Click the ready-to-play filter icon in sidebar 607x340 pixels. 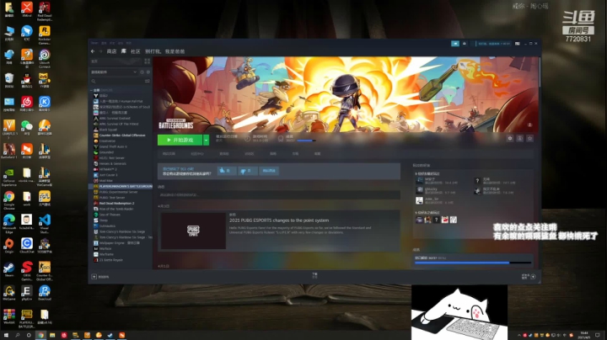(x=148, y=72)
